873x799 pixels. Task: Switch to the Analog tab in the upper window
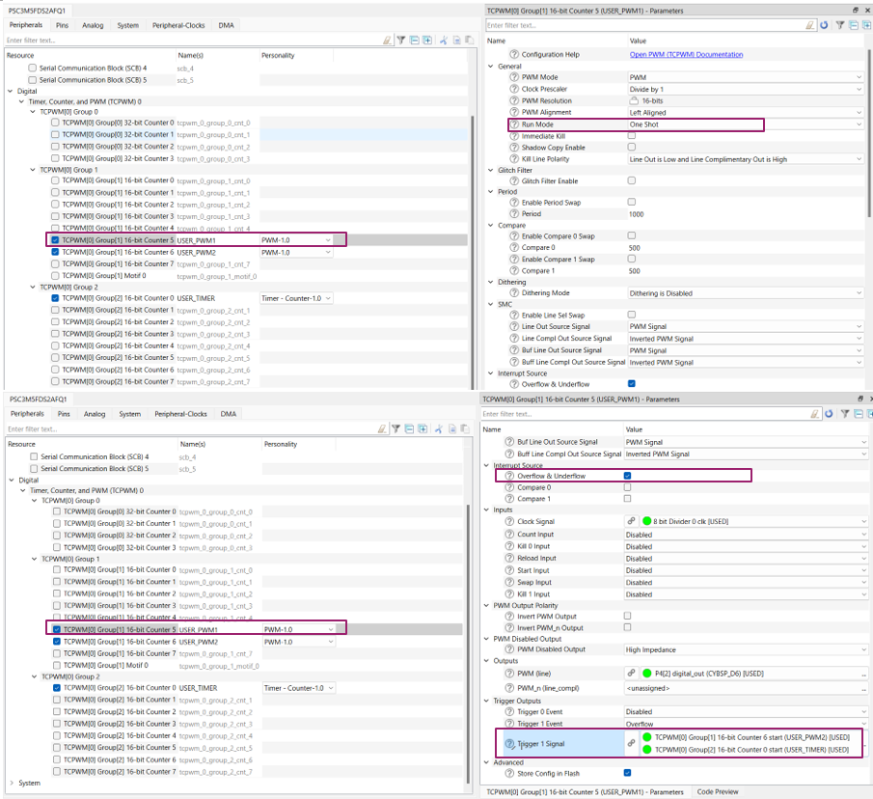point(93,25)
